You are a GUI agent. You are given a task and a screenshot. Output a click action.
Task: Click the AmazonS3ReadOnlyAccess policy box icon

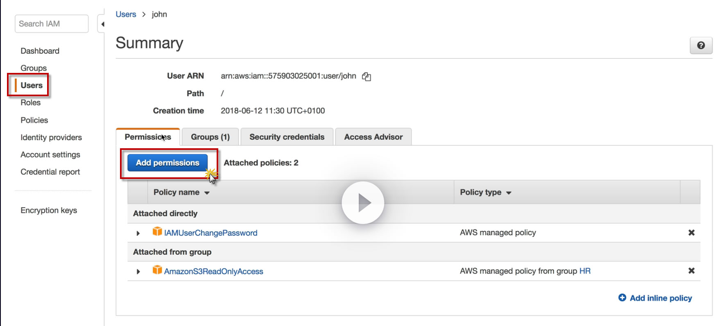click(x=157, y=270)
